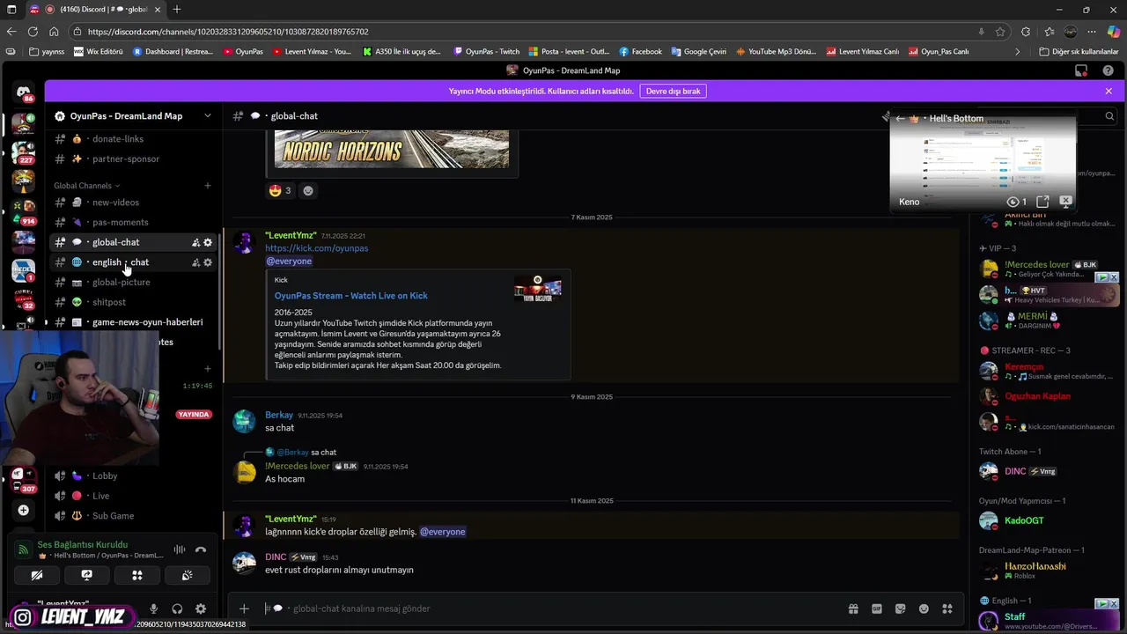Join the Lobby voice channel
The image size is (1127, 634).
pos(105,475)
